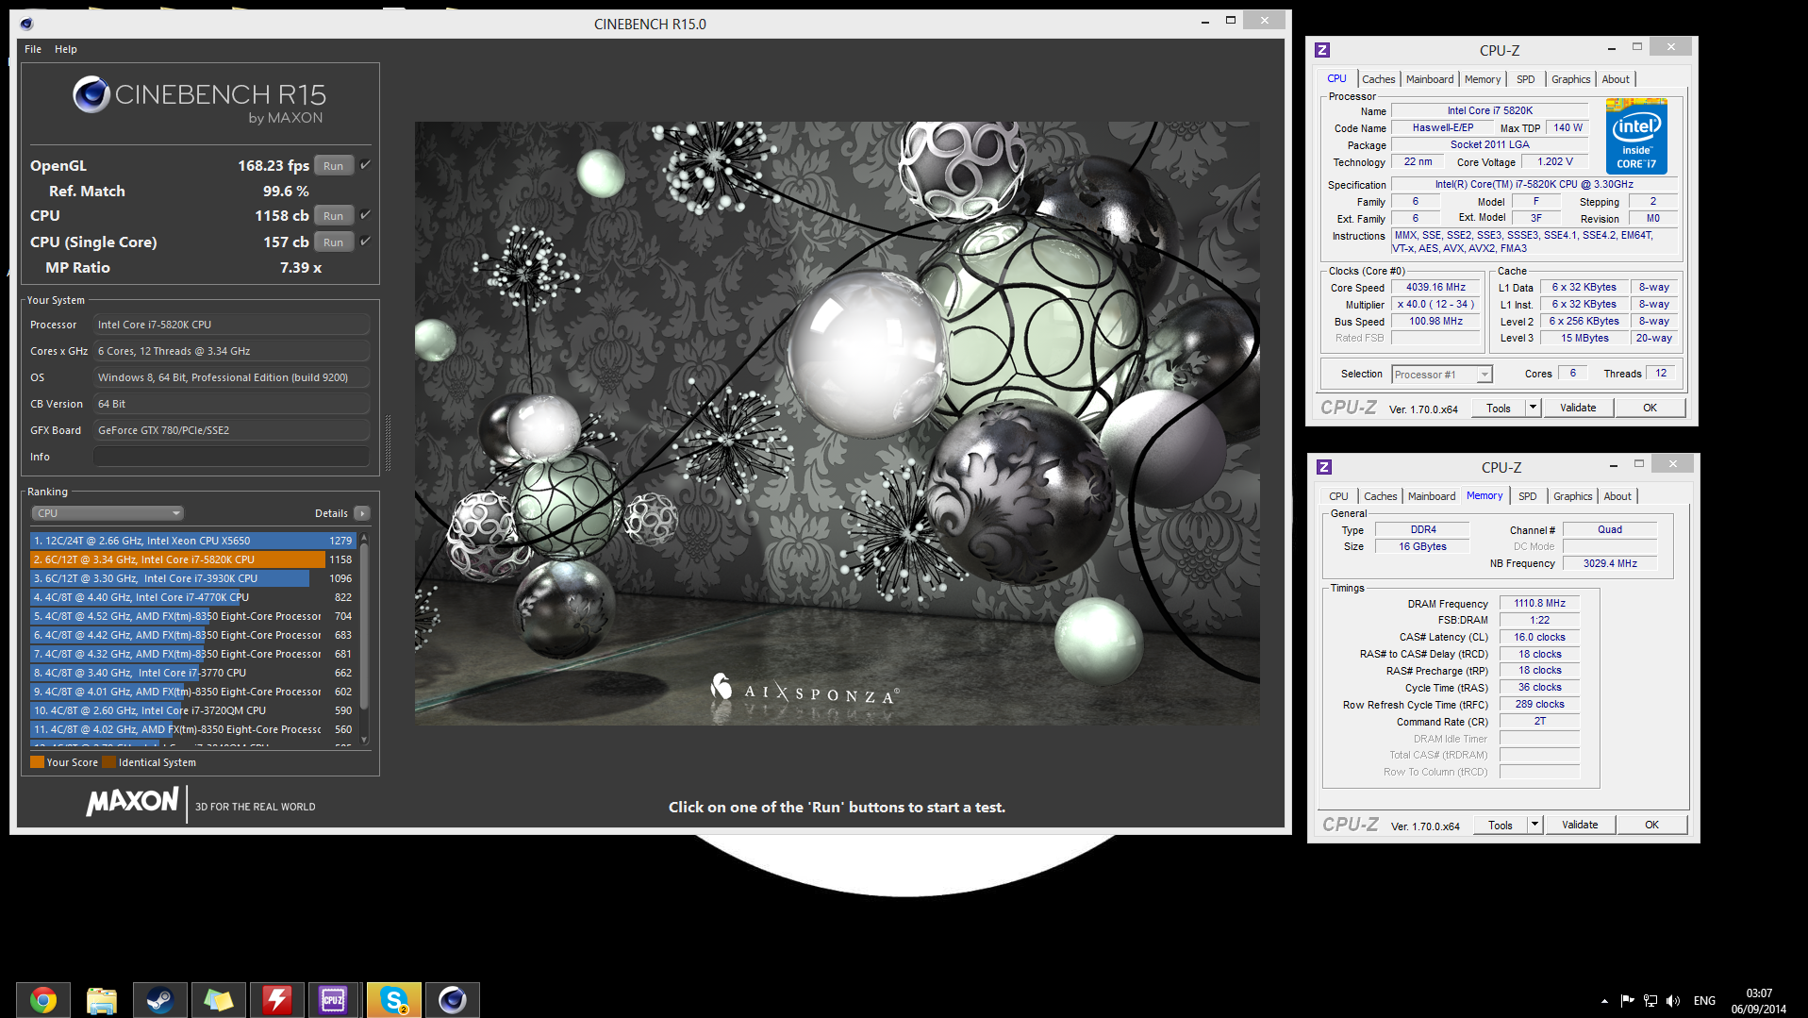
Task: Open Cinebench taskbar icon
Action: click(x=453, y=999)
